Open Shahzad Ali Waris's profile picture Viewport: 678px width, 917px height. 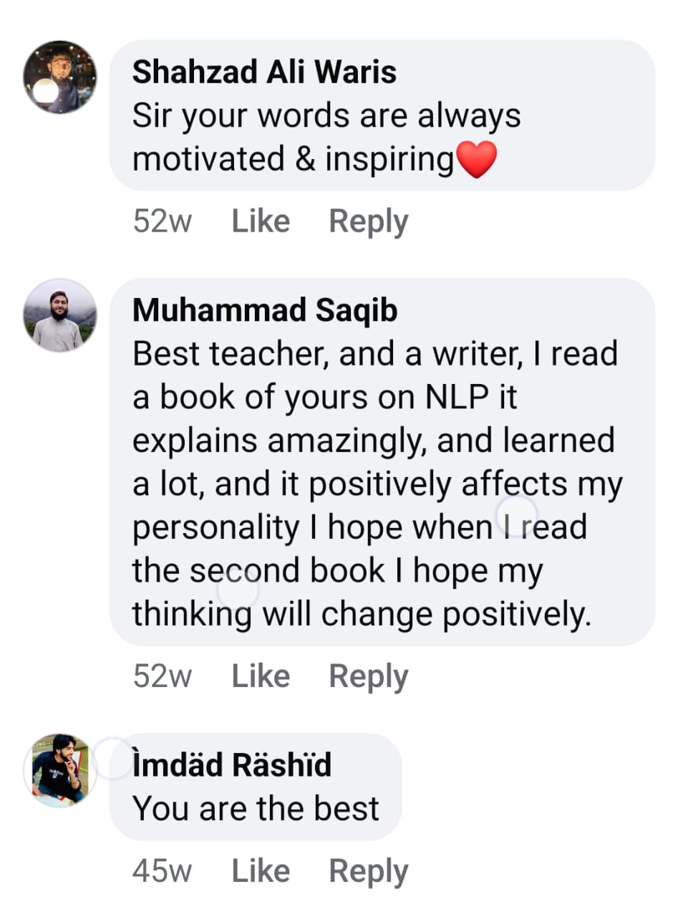click(60, 77)
